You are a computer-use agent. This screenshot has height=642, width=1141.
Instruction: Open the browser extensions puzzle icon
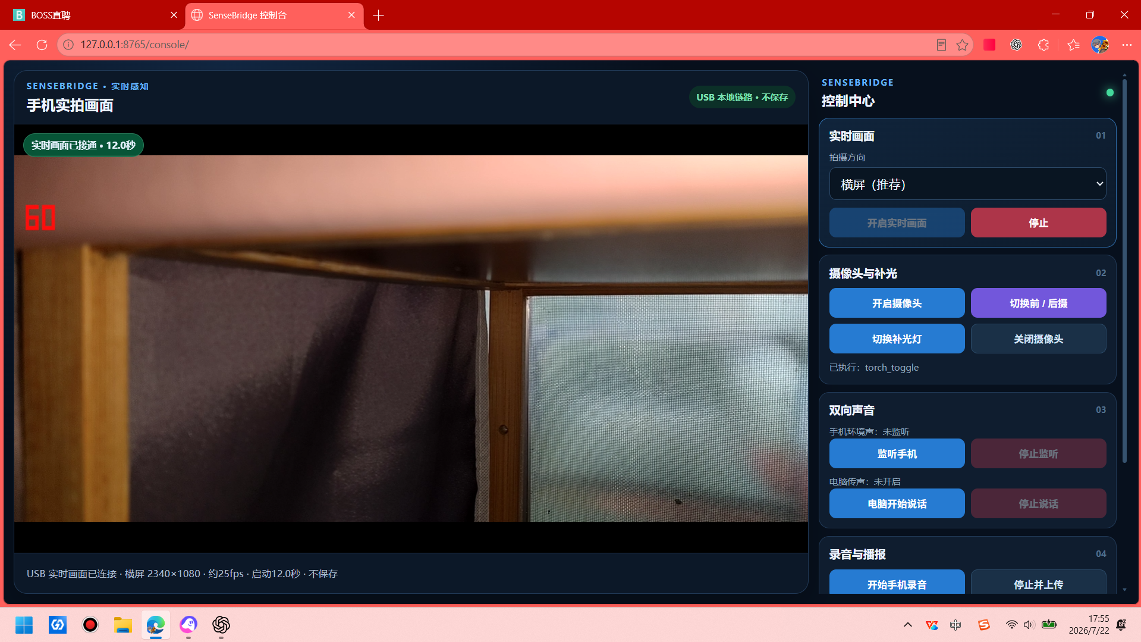[1043, 45]
